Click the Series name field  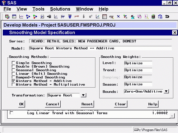[100, 41]
